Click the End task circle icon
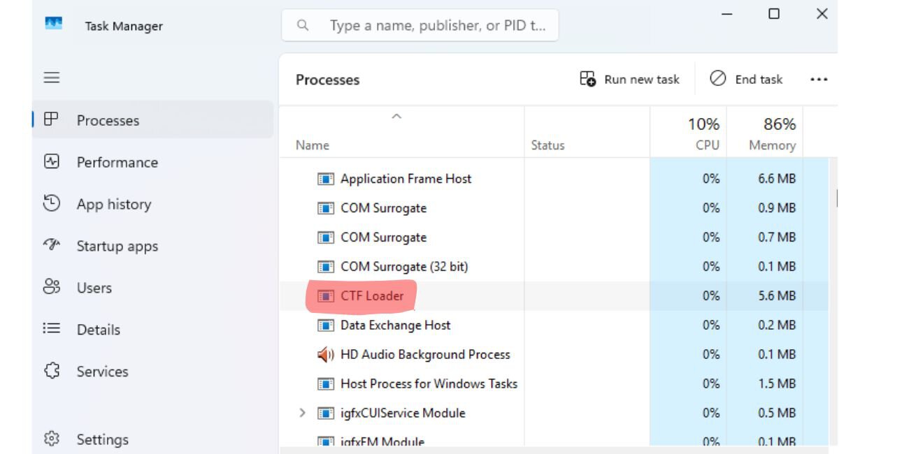Screen dimensions: 909x454 tap(717, 78)
